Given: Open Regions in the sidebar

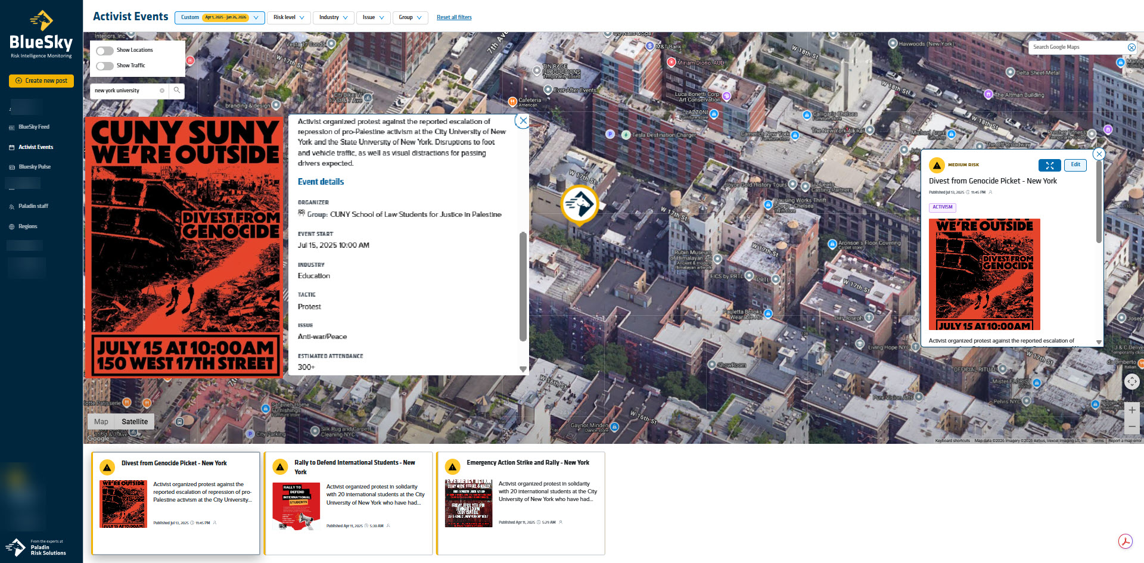Looking at the screenshot, I should click(x=27, y=226).
